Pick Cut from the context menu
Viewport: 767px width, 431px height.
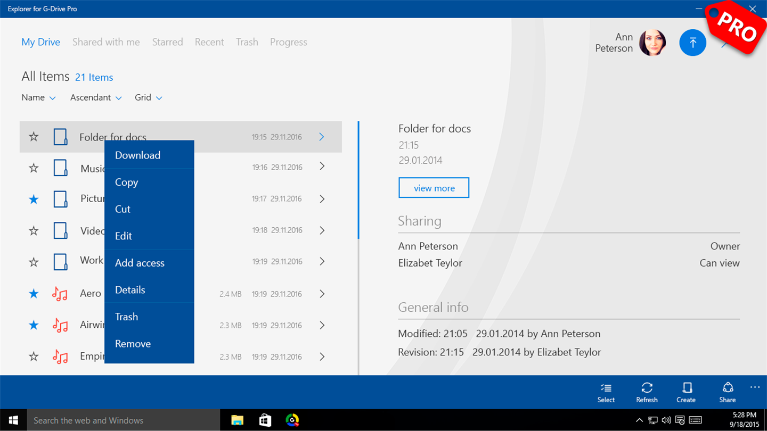tap(149, 209)
